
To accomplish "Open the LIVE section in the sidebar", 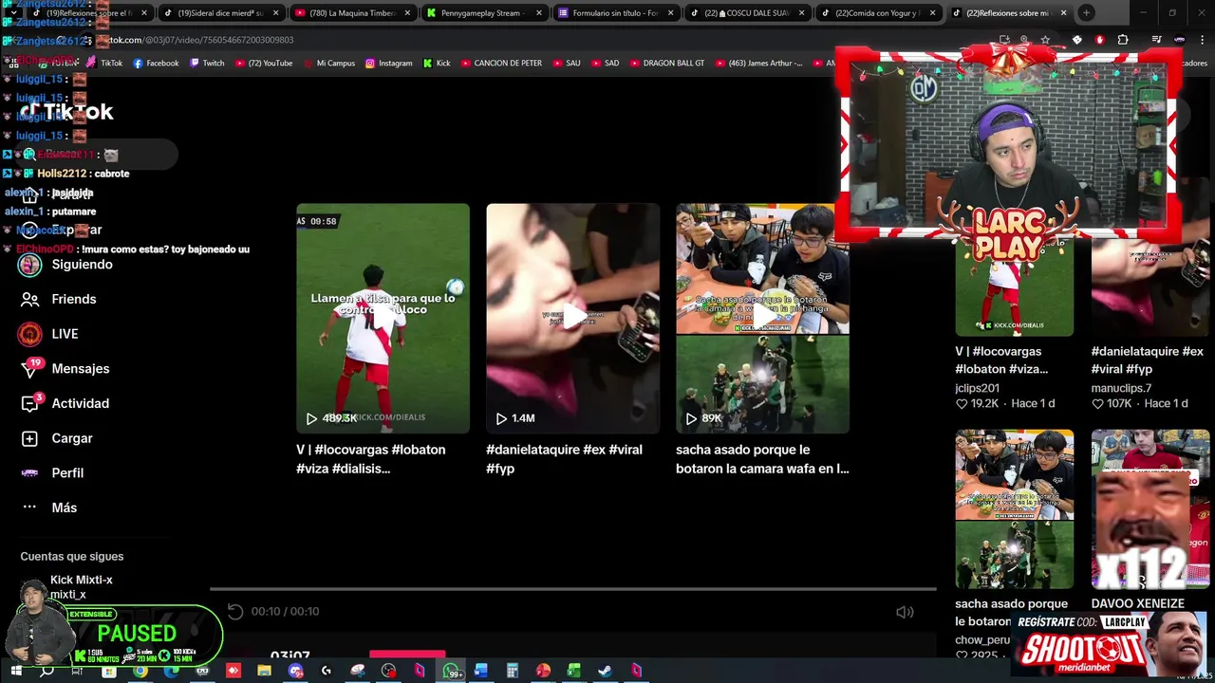I will click(x=49, y=334).
